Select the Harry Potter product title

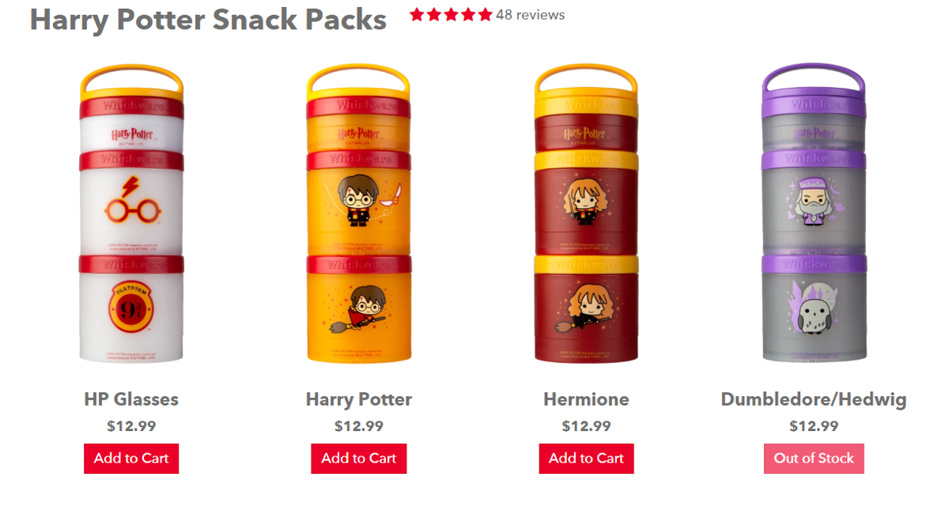pyautogui.click(x=359, y=399)
